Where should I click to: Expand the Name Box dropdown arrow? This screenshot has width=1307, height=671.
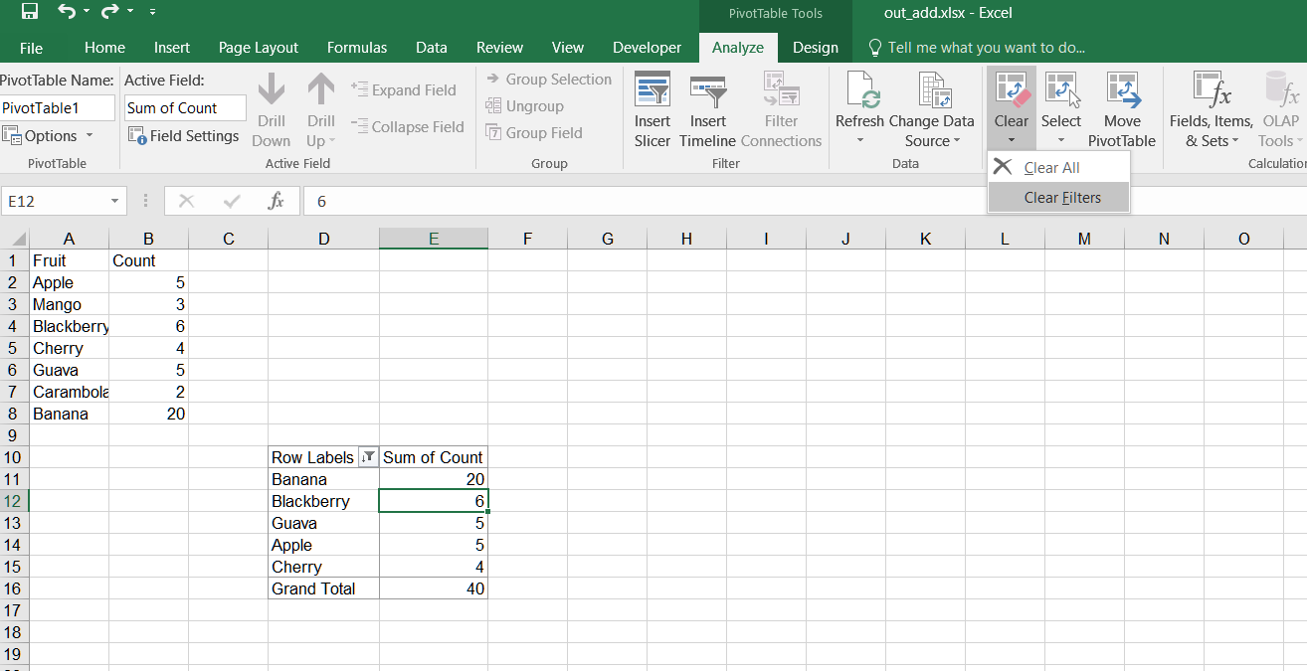click(x=115, y=201)
